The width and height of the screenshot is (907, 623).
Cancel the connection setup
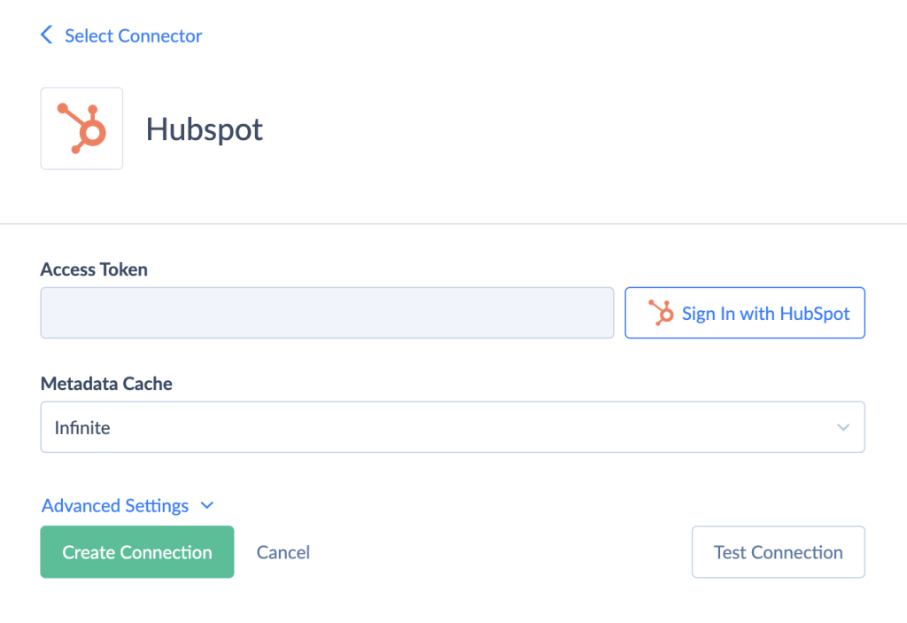(283, 552)
